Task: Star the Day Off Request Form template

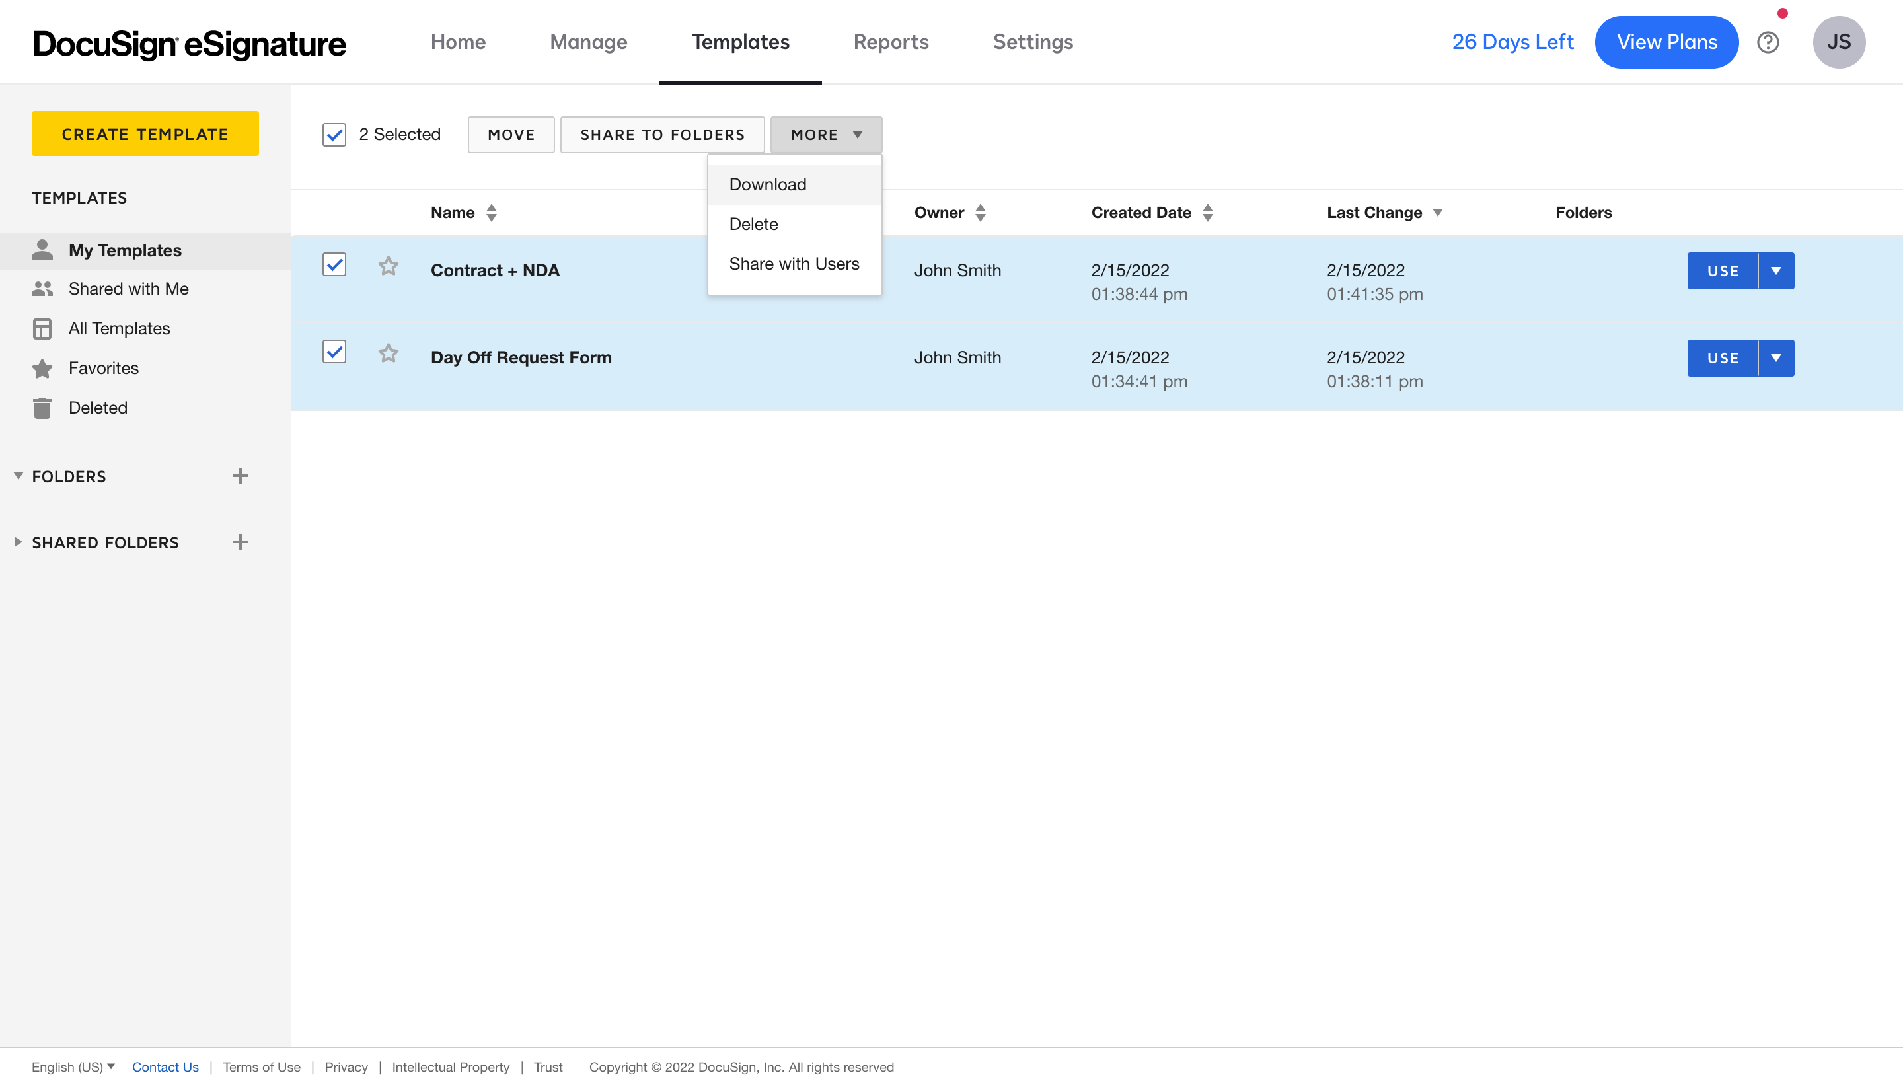Action: [389, 354]
